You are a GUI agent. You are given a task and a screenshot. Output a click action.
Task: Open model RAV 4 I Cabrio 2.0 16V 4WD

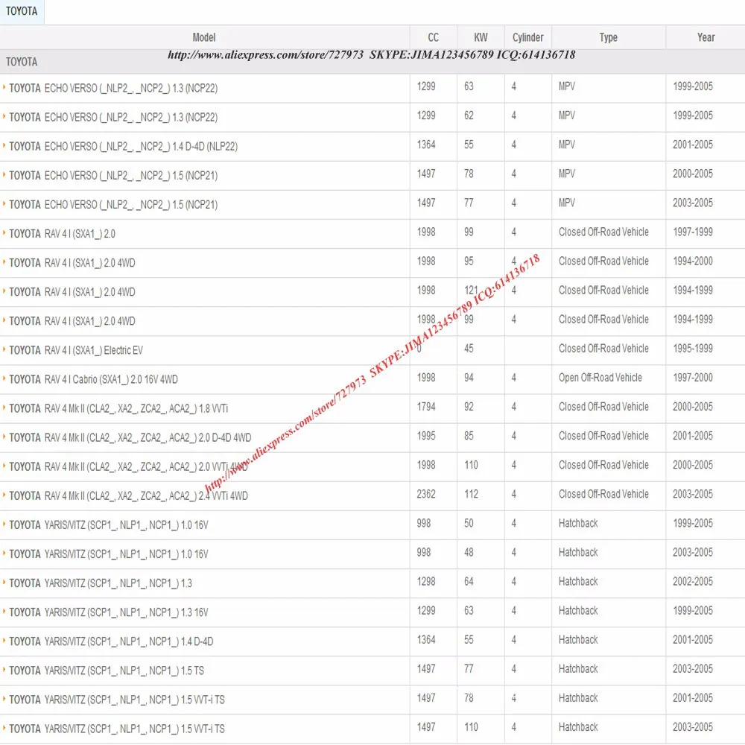click(x=94, y=380)
